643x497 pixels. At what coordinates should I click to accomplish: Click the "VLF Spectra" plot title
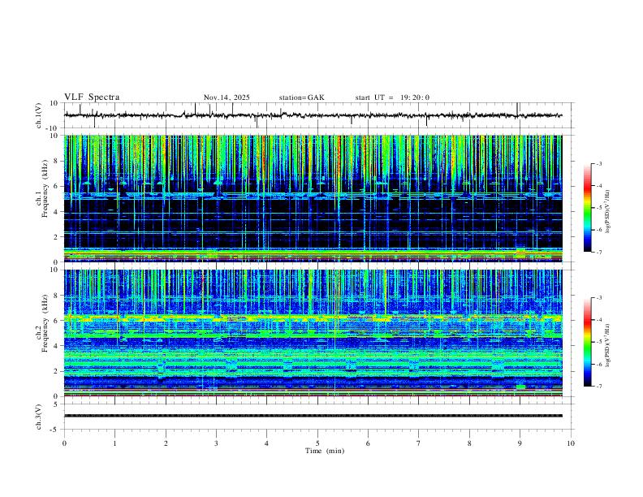(x=92, y=97)
